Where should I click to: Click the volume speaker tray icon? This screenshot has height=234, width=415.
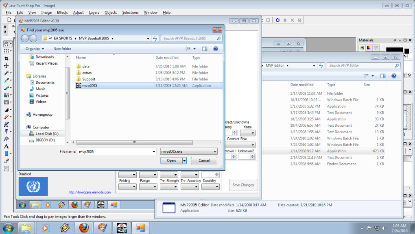pyautogui.click(x=384, y=228)
